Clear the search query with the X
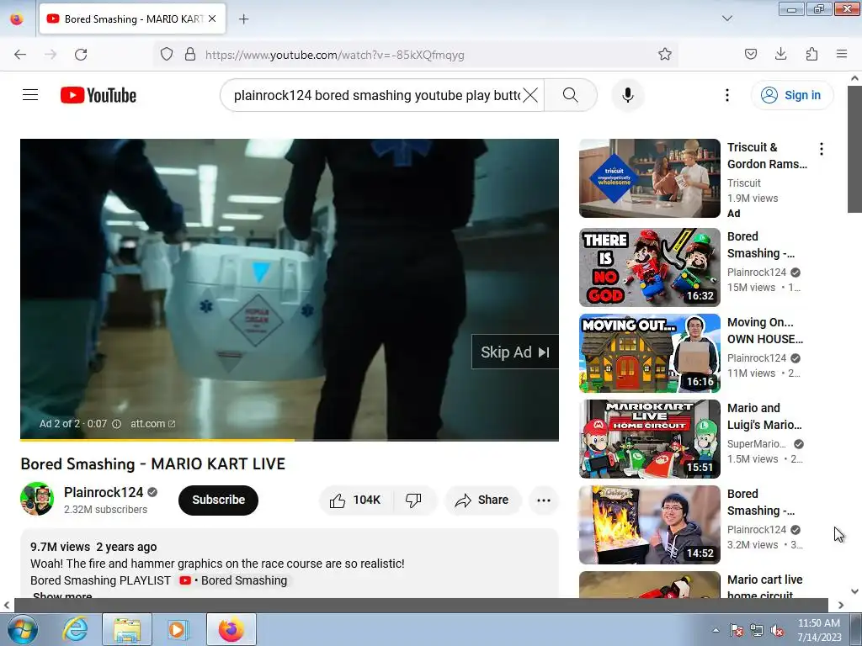 click(x=530, y=95)
